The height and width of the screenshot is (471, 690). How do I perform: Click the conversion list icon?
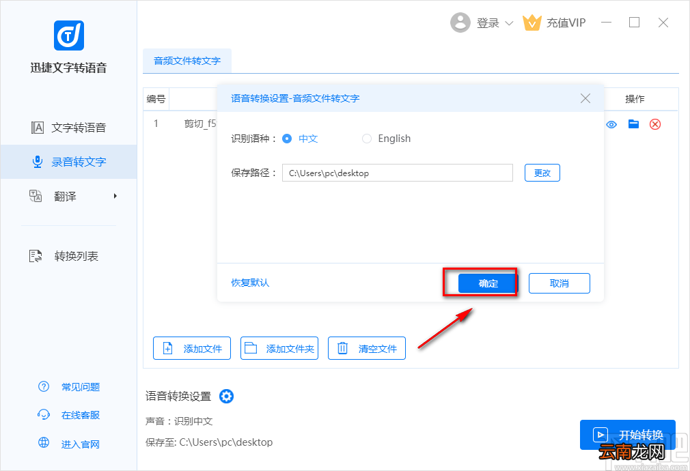(36, 256)
